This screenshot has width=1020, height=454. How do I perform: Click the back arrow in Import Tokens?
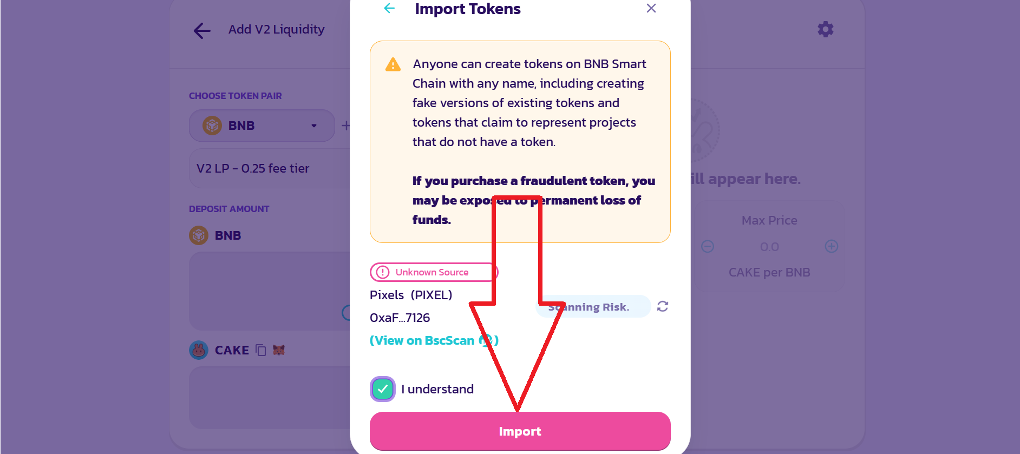tap(389, 8)
